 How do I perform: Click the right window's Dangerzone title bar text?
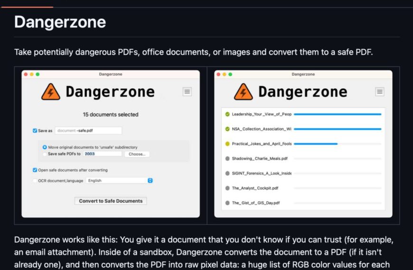303,74
